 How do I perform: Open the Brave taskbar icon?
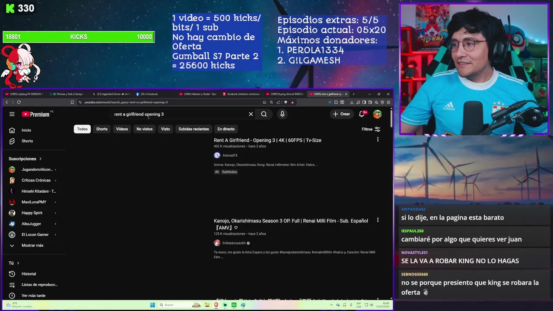click(216, 305)
